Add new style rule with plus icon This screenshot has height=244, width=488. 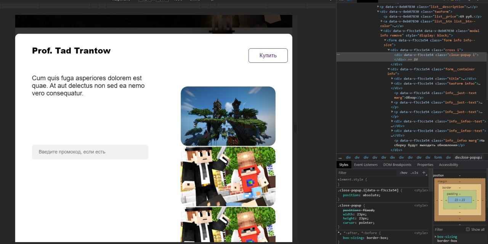(424, 173)
